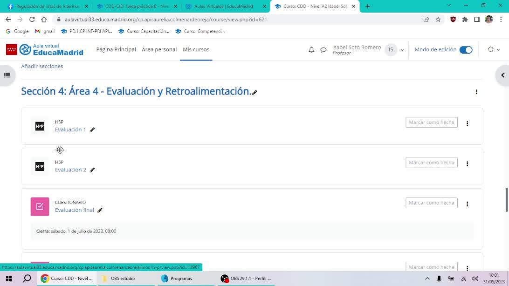Open user menu dropdown for Isabel Soto Romero
Image resolution: width=509 pixels, height=286 pixels.
click(x=402, y=50)
